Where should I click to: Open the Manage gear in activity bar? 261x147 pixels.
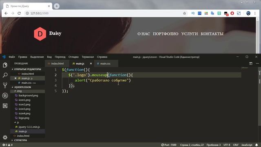[x=5, y=137]
